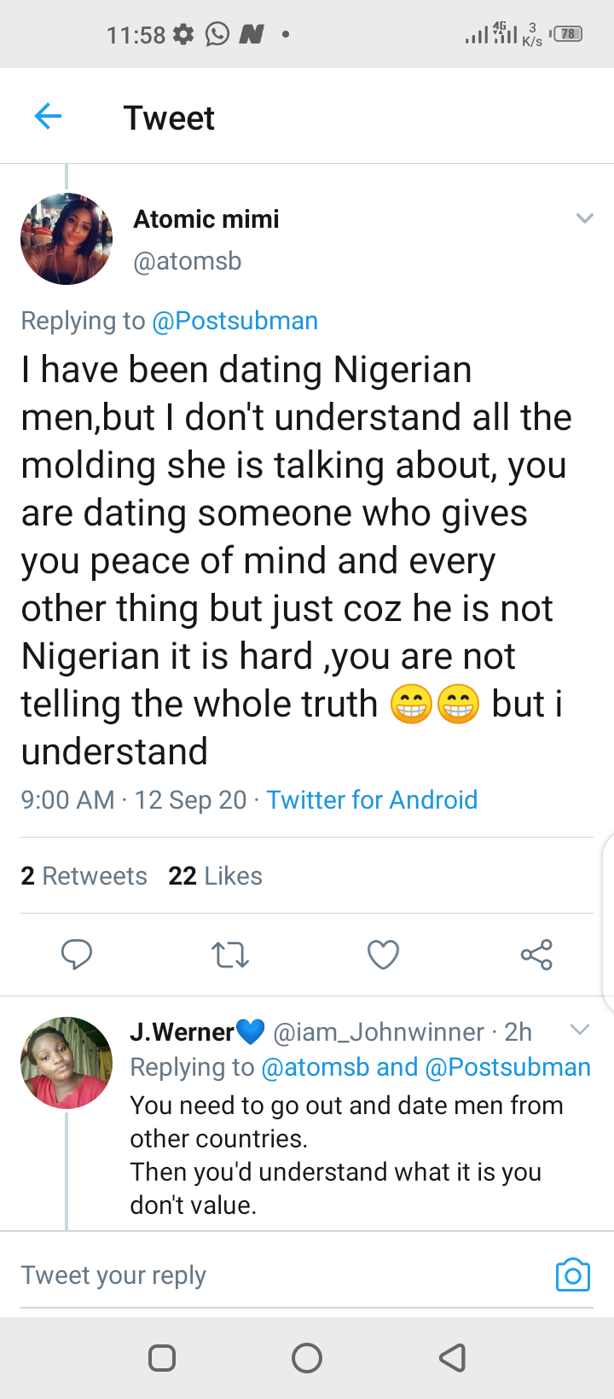View the 22 Likes list
Image resolution: width=614 pixels, height=1399 pixels.
pos(215,876)
